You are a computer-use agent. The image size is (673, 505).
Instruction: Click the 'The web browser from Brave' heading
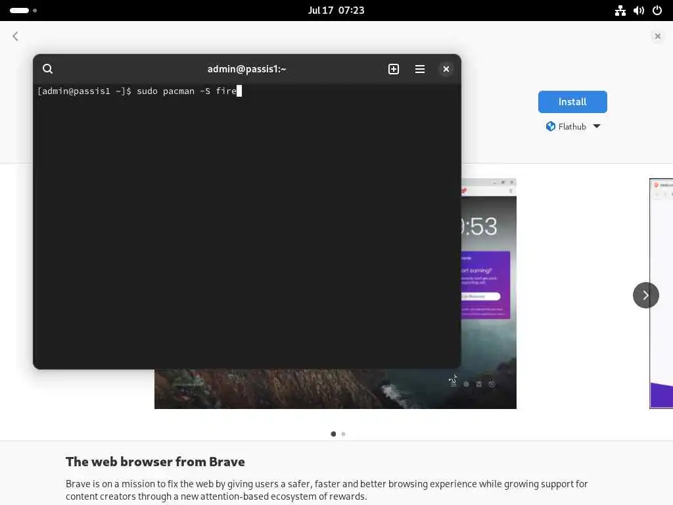point(155,462)
